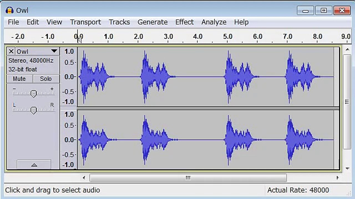Screen dimensions: 355x199
Task: Click the 5.0 mark on the timeline ruler
Action: [x=227, y=36]
